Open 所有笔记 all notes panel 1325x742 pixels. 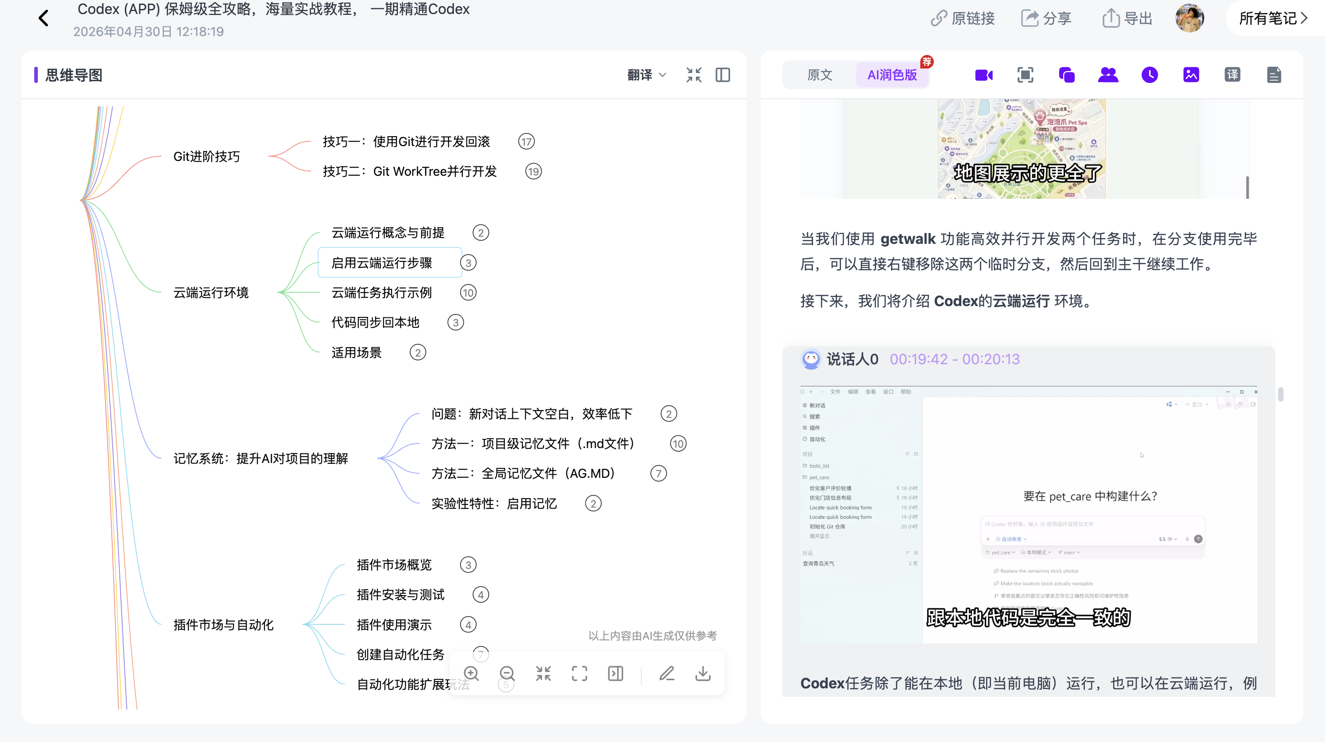click(x=1273, y=18)
